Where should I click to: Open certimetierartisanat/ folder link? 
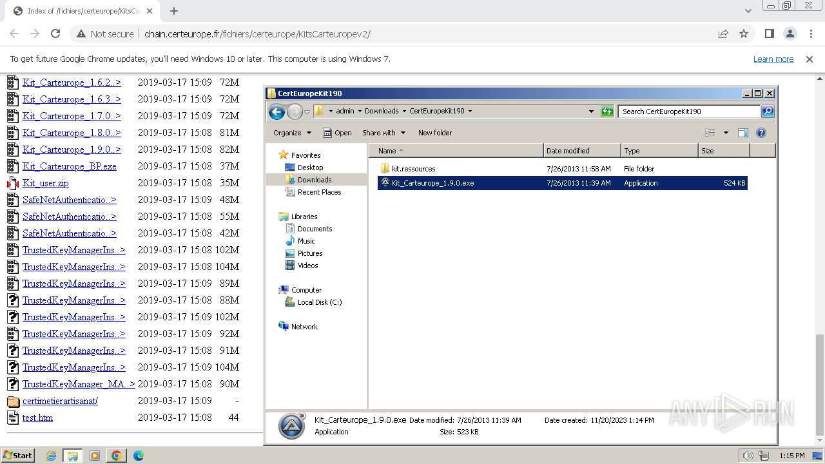pos(60,401)
